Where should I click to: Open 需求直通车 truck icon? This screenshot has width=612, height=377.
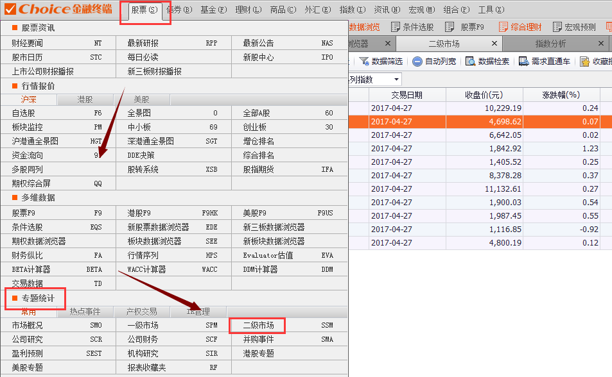[x=523, y=62]
